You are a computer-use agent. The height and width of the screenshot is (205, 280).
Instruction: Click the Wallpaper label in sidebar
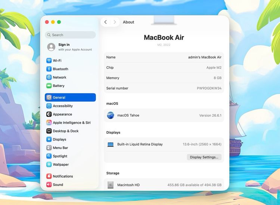coord(61,164)
